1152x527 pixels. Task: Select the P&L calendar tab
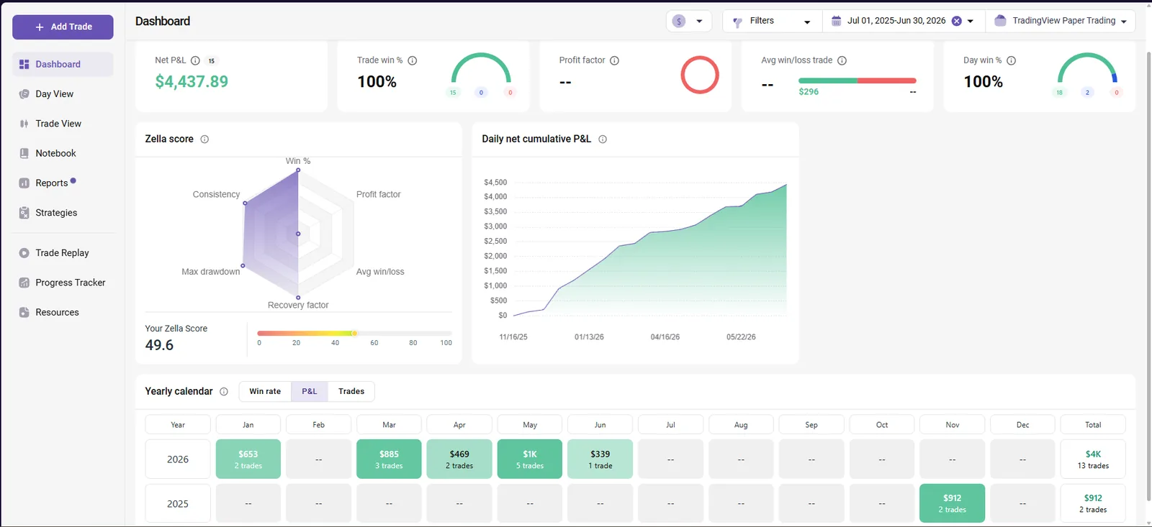(310, 392)
